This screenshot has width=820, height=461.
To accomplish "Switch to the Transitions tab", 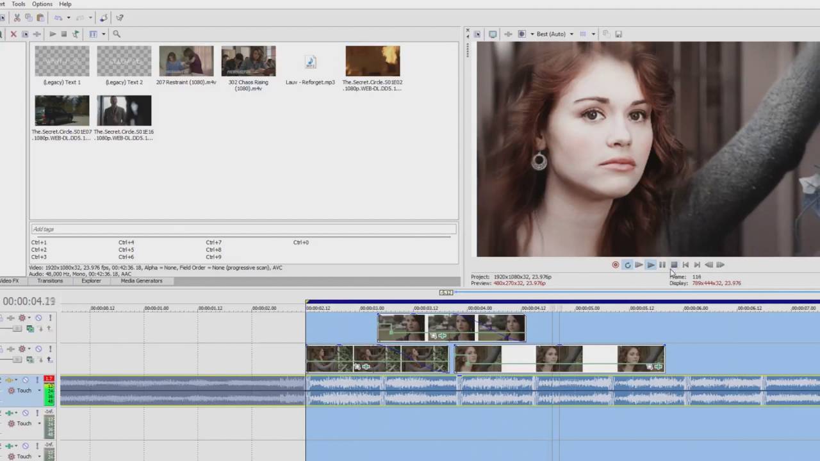I will (x=50, y=281).
